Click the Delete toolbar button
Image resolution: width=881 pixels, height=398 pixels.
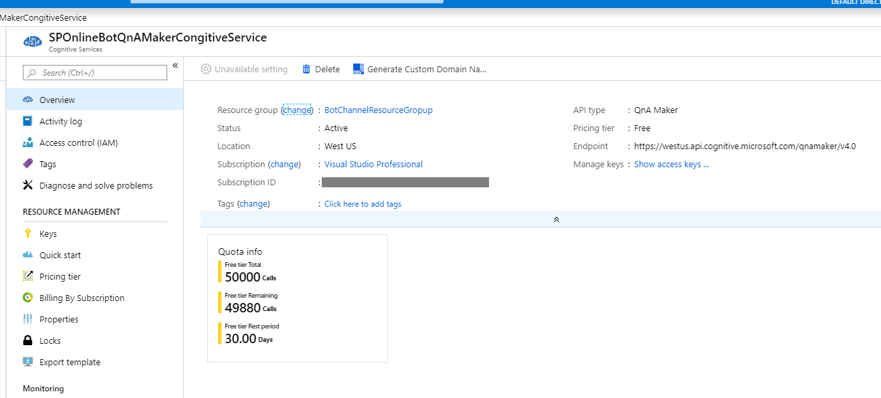tap(321, 69)
